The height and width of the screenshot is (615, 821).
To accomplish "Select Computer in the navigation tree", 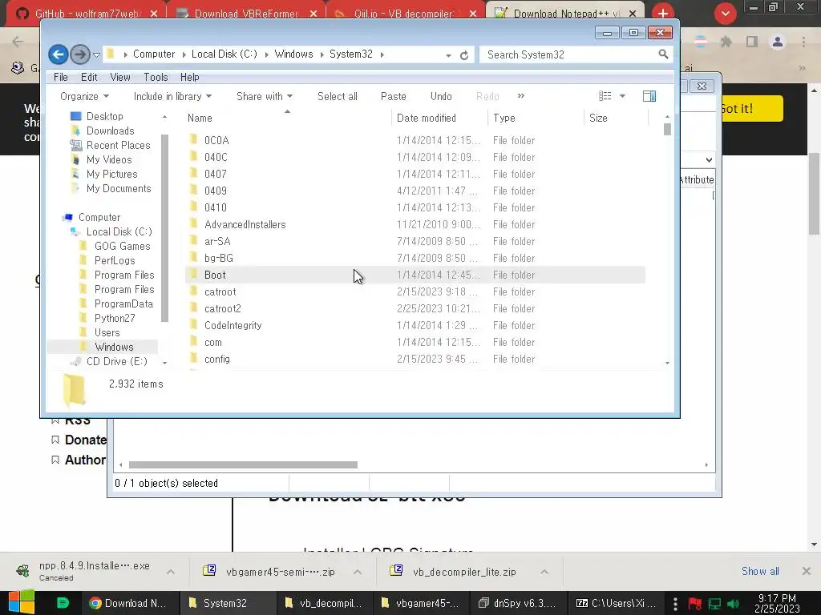I will pos(99,217).
